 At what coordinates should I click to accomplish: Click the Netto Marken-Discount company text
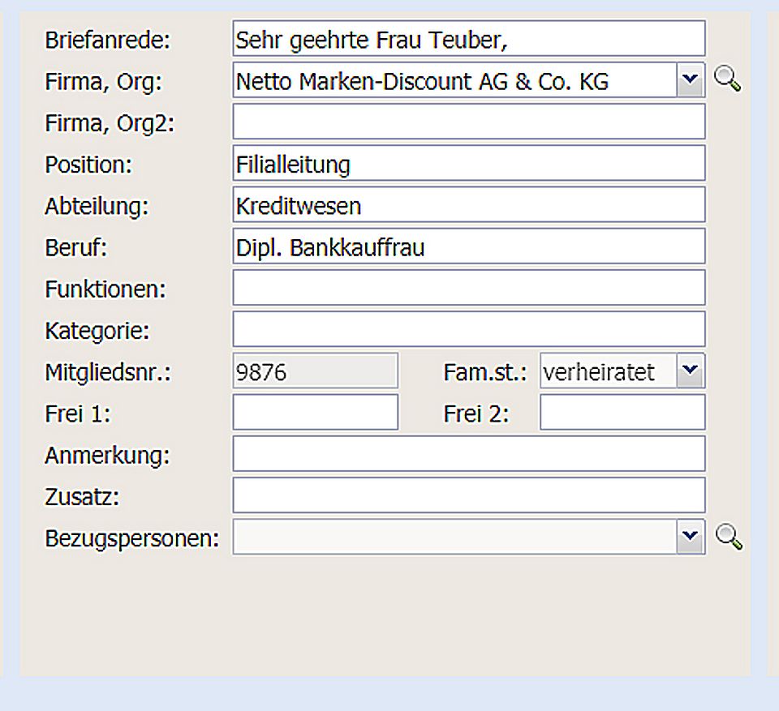click(422, 81)
